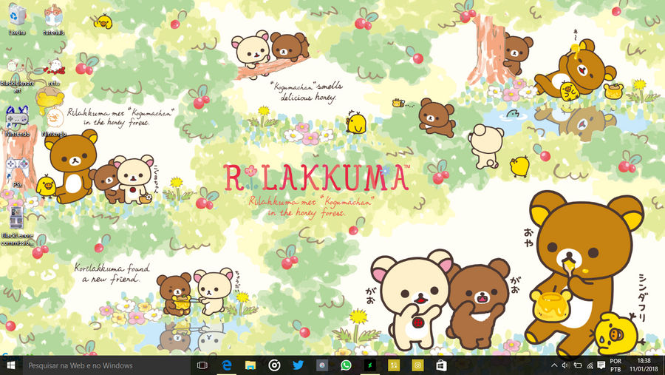
Task: Open the blacklelenore art desktop folder
Action: tap(18, 75)
